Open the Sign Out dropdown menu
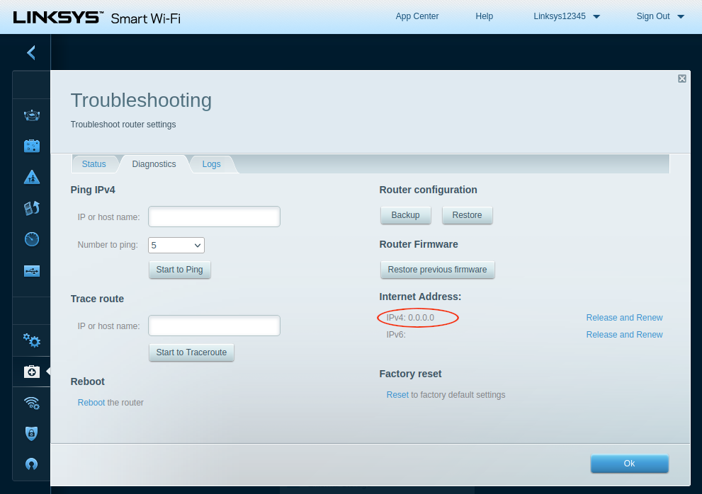The image size is (702, 494). [660, 16]
